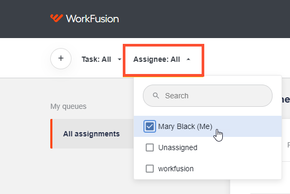Screen dimensions: 290x194
Task: Enable the workfusion assignee checkbox
Action: coord(150,169)
